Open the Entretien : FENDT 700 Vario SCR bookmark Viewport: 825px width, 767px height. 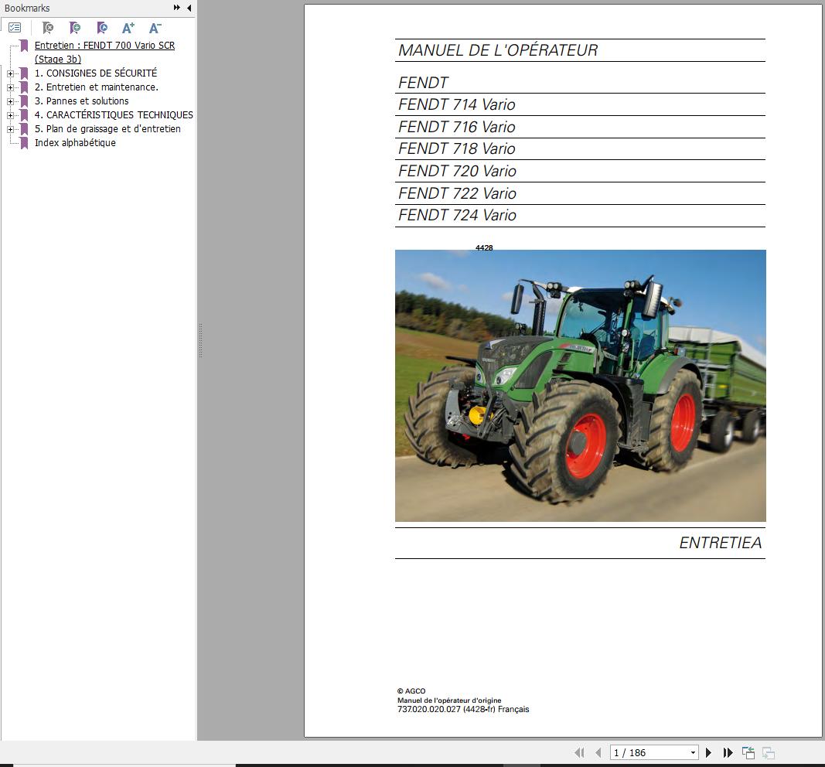pos(104,52)
